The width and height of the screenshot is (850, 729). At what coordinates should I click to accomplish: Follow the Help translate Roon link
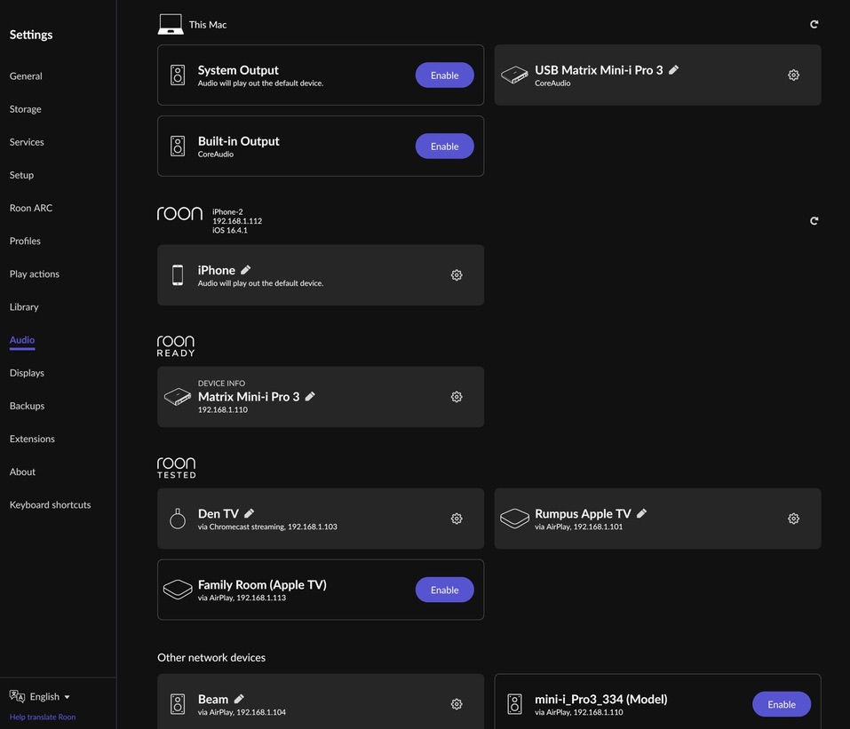[x=43, y=717]
